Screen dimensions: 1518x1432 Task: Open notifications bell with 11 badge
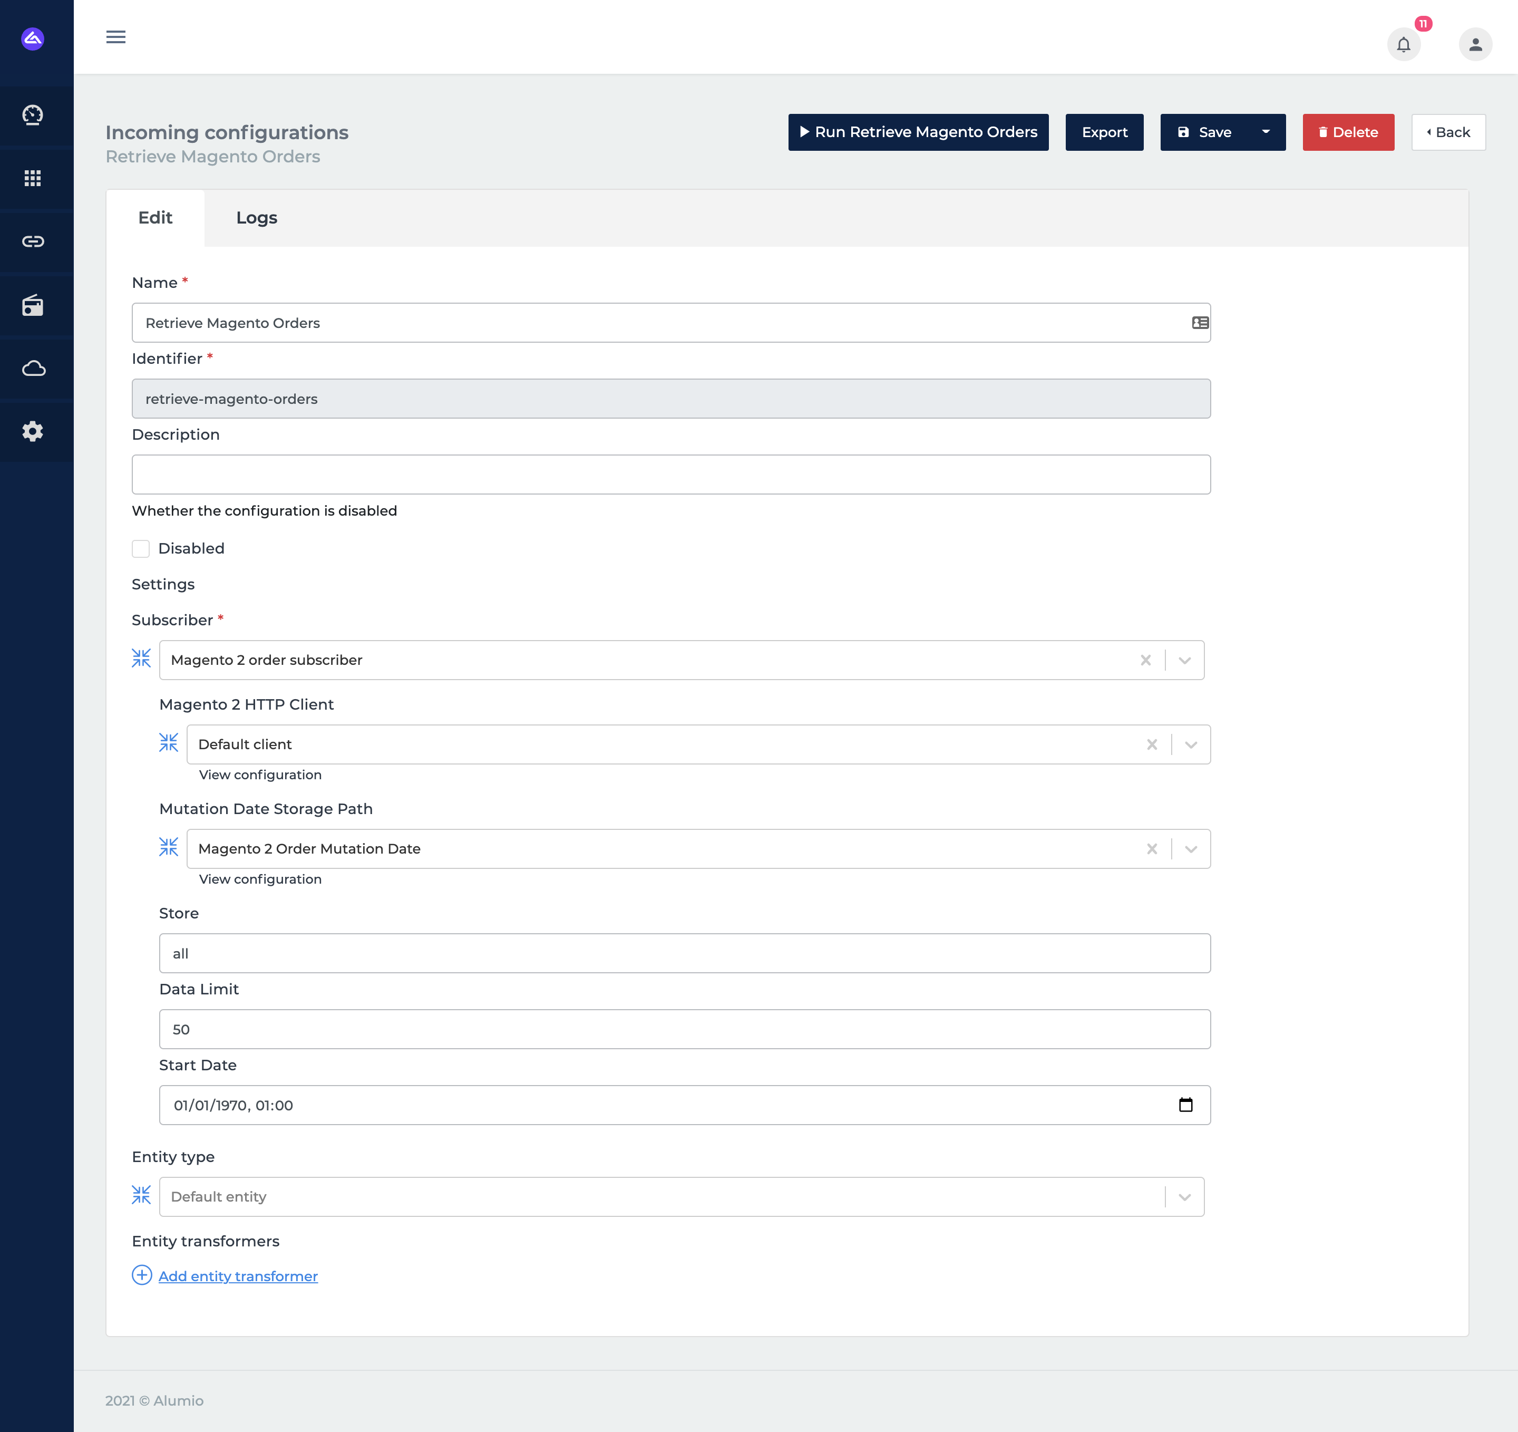tap(1404, 44)
